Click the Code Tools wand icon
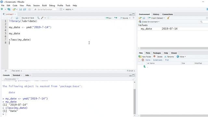208x117 pixels. [x=42, y=18]
